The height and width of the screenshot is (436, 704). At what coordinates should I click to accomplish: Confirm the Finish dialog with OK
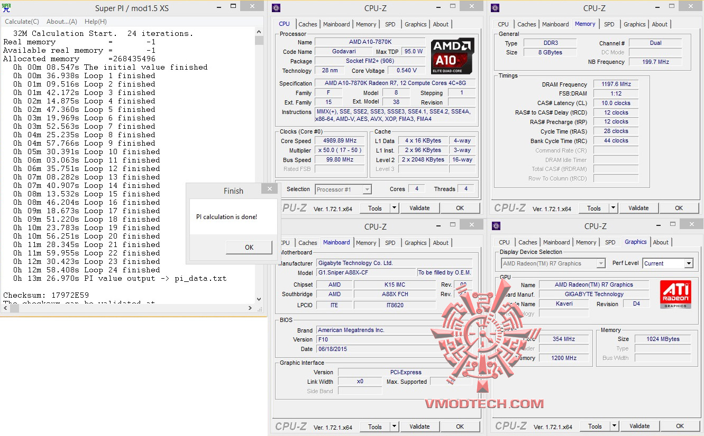[x=249, y=247]
